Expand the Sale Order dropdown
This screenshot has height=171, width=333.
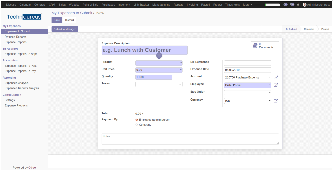[x=270, y=93]
